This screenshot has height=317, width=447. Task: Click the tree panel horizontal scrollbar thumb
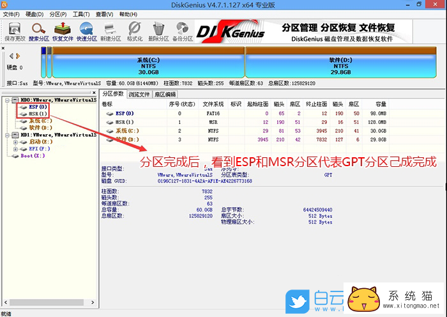coord(47,302)
